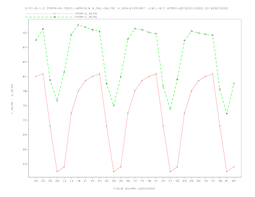This screenshot has height=197, width=255.
Task: Click y-axis tick label 87
Action: [24, 47]
